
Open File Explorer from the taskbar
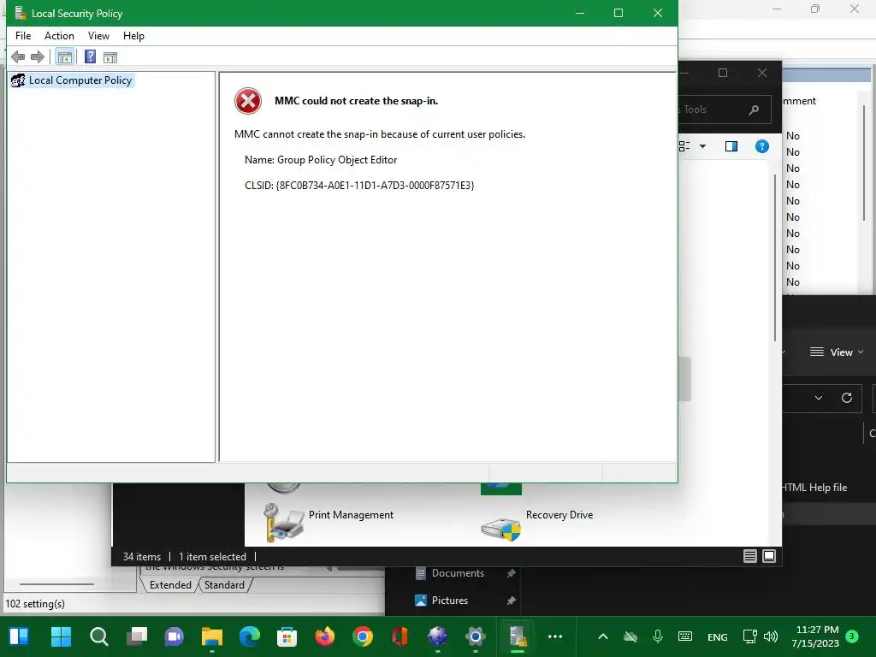coord(212,636)
